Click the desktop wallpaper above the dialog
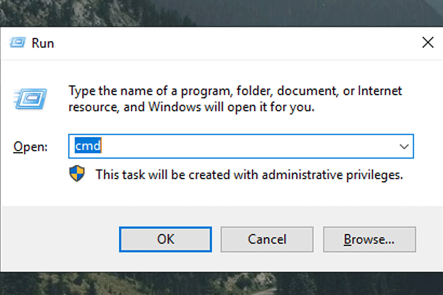This screenshot has width=443, height=295. tap(227, 12)
